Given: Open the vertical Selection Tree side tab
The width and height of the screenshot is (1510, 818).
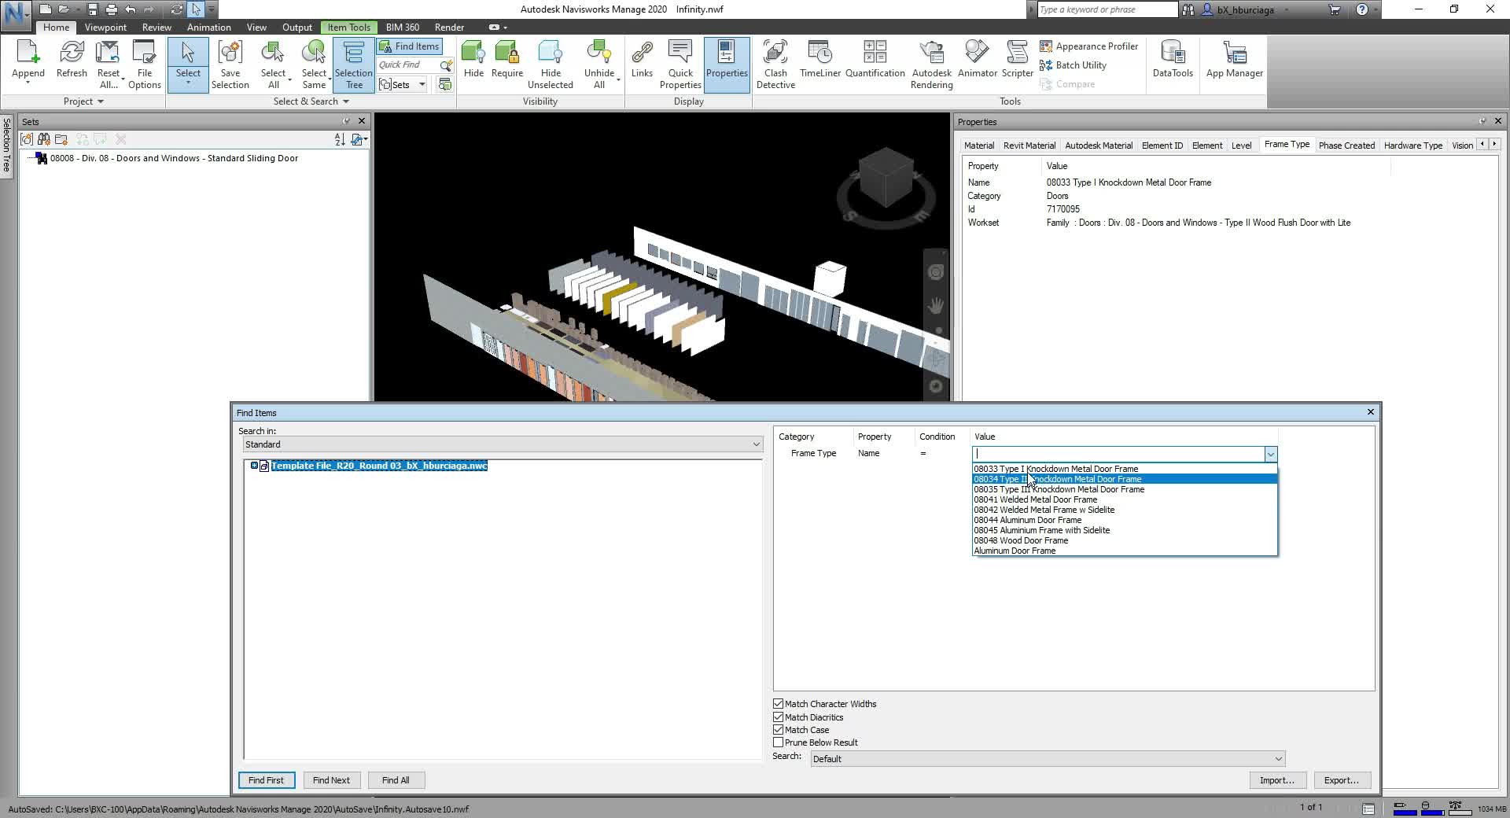Looking at the screenshot, I should point(6,146).
